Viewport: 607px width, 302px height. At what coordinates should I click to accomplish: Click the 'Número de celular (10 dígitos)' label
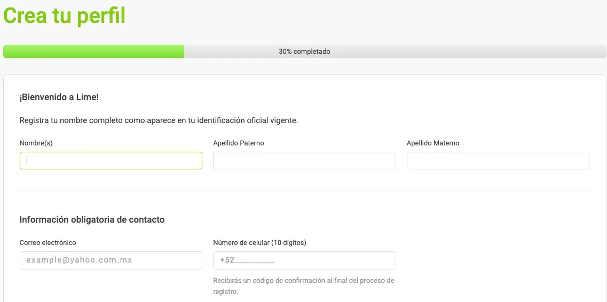pos(260,242)
